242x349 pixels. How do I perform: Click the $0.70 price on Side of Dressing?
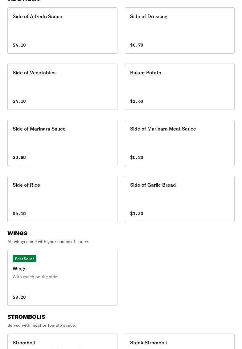pyautogui.click(x=137, y=45)
